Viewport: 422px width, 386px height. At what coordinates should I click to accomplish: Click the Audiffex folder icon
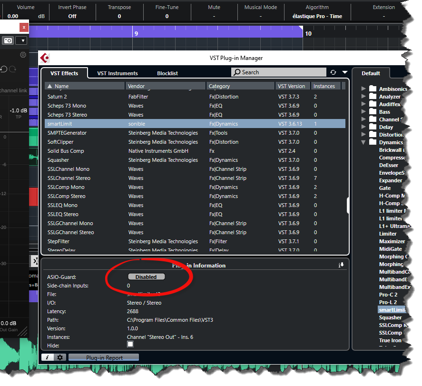pyautogui.click(x=373, y=104)
